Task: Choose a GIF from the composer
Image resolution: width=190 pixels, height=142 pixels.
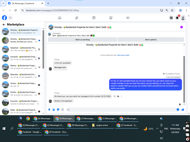Action: coord(63,109)
